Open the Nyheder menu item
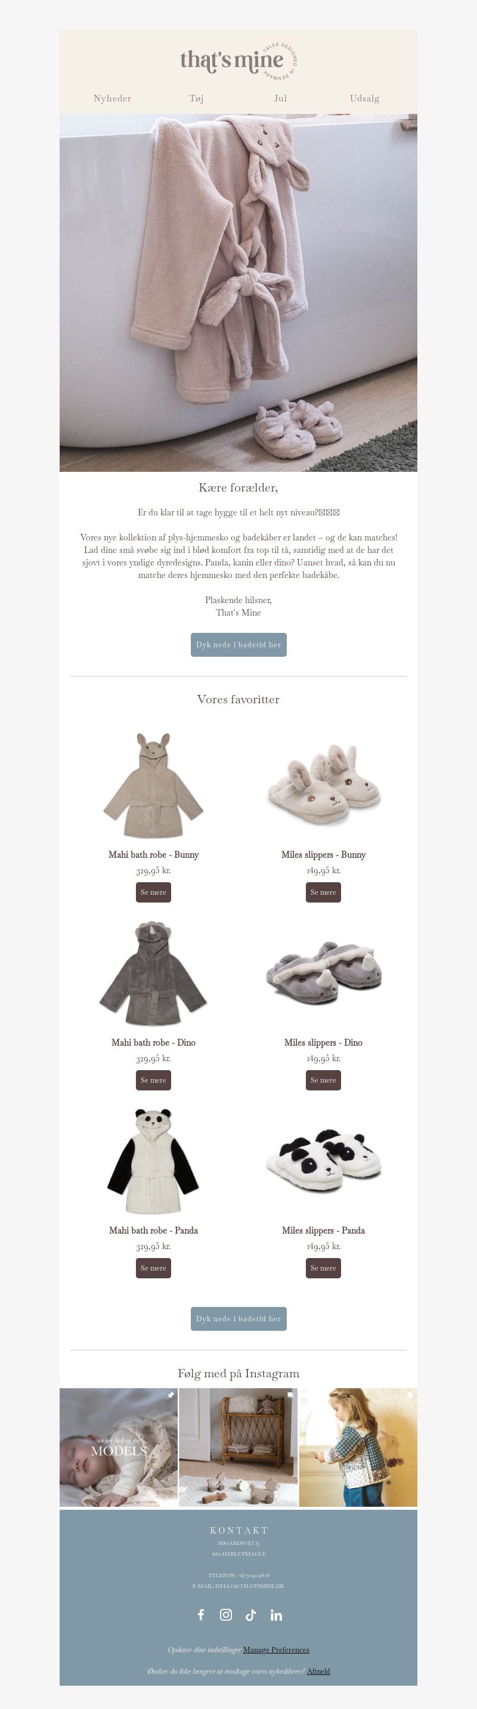 coord(112,98)
